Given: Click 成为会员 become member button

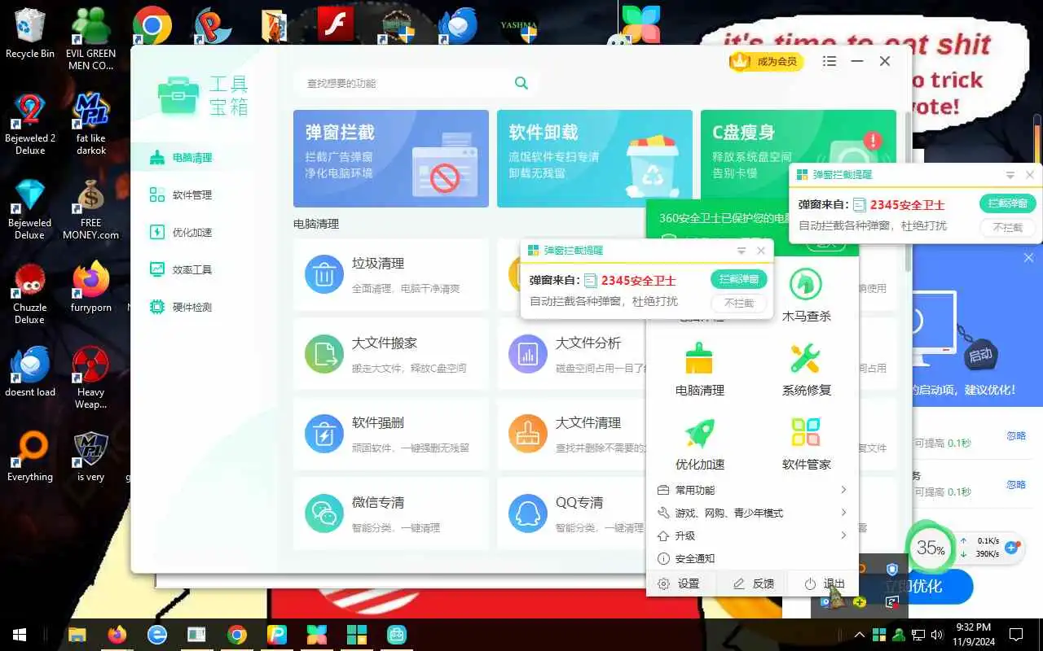Looking at the screenshot, I should (x=767, y=61).
